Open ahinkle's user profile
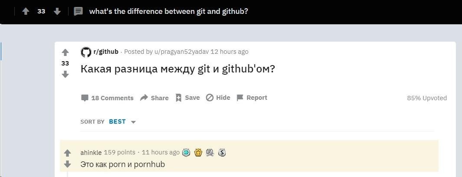This screenshot has width=462, height=177. point(91,152)
